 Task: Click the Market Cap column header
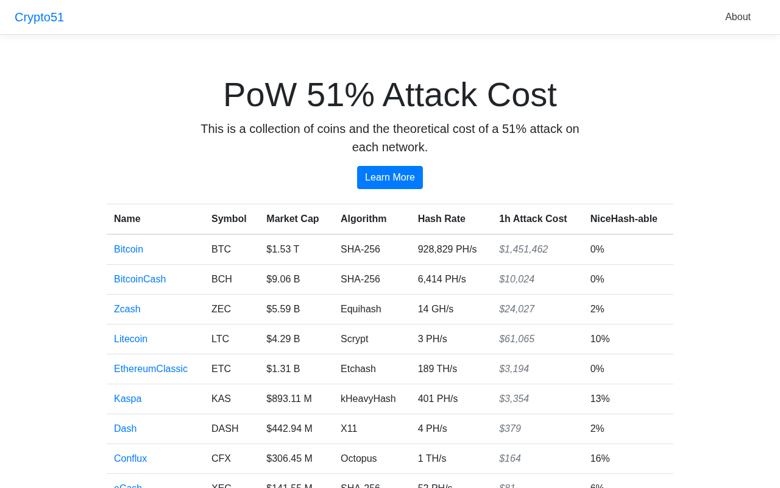point(292,219)
